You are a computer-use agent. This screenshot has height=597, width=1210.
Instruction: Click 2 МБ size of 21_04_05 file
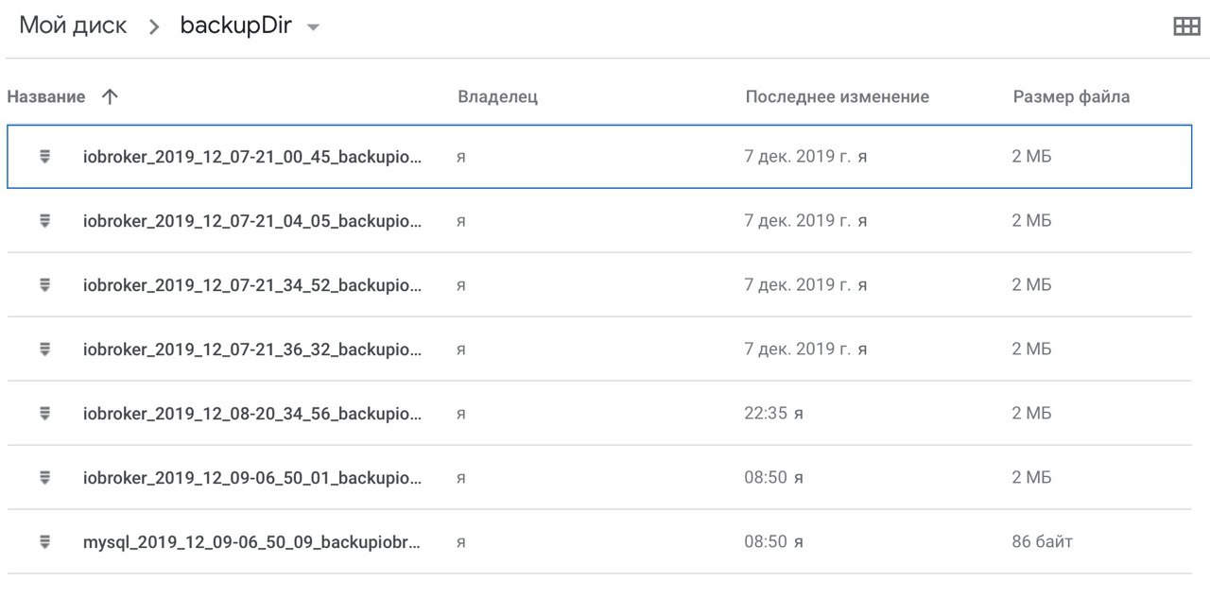pos(1031,221)
